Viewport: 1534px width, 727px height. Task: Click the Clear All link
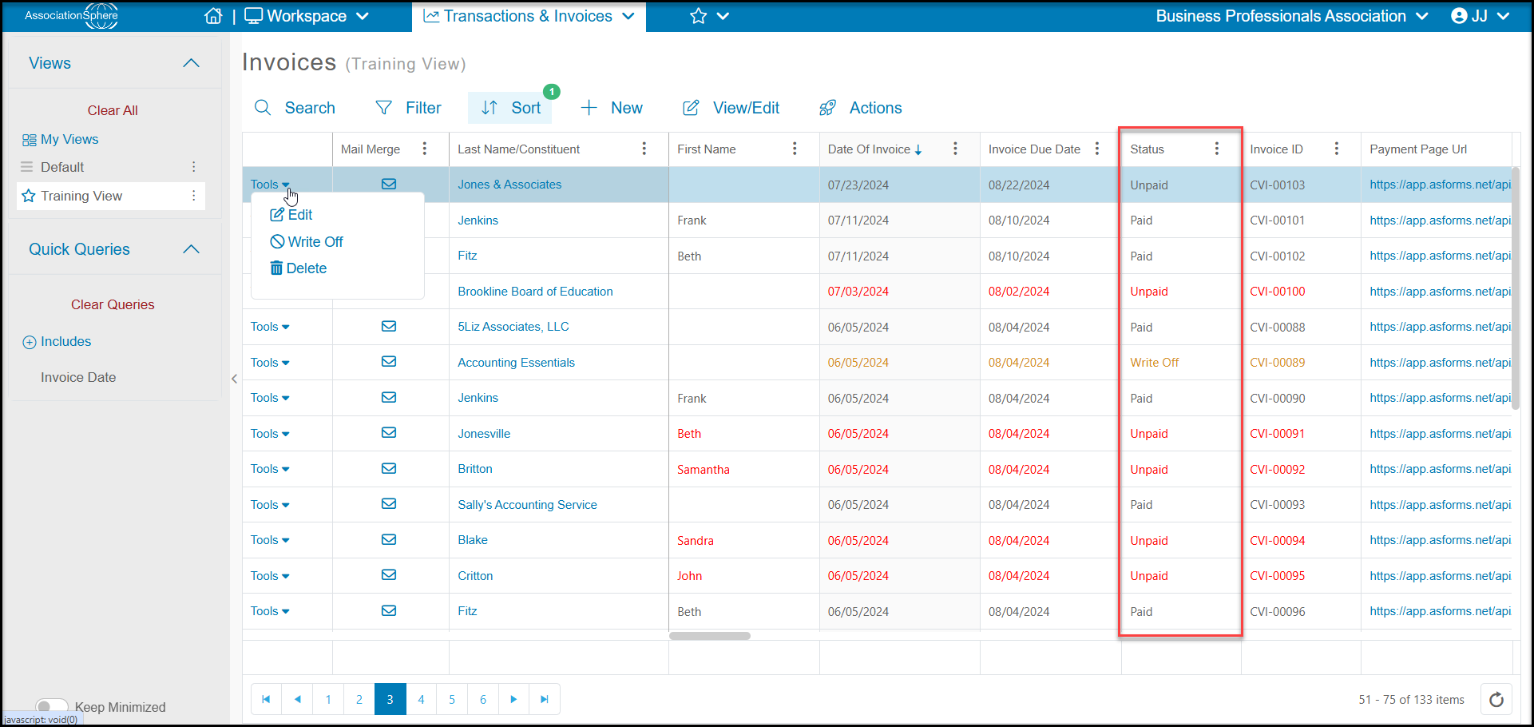(113, 110)
